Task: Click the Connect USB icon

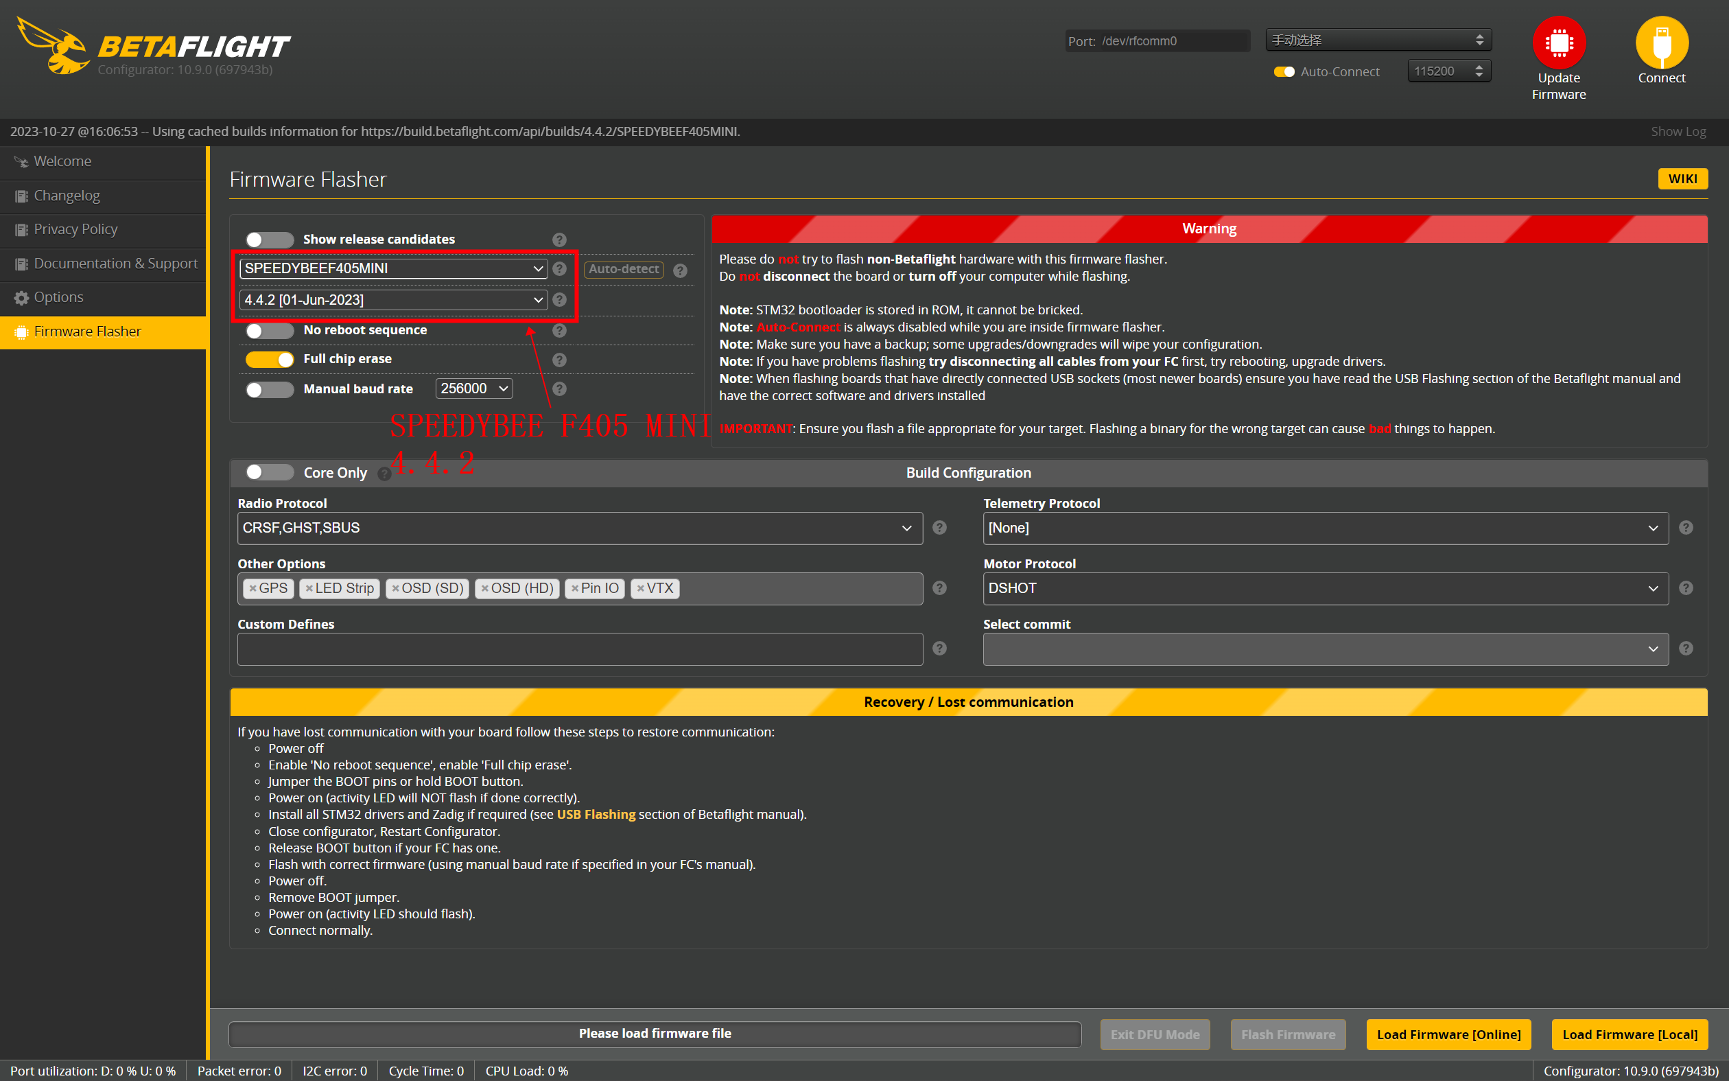Action: tap(1661, 42)
